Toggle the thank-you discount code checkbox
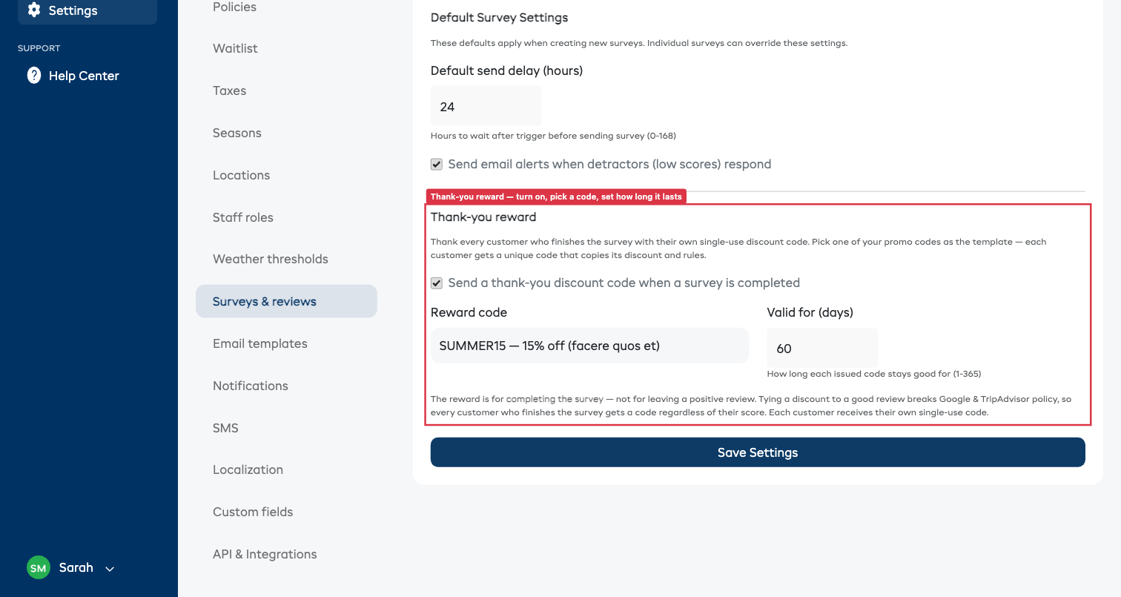This screenshot has height=597, width=1121. point(437,283)
